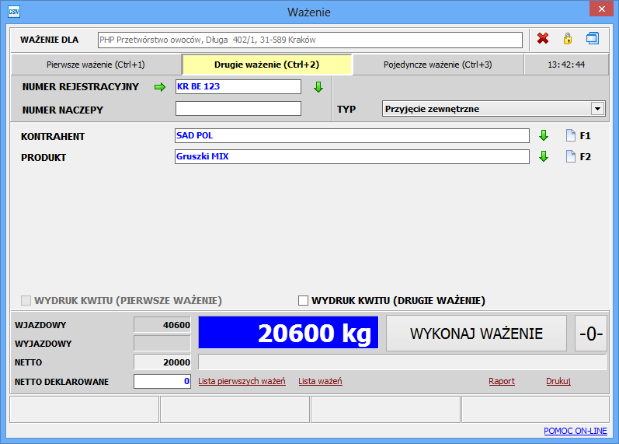Open Lista pierwszych ważeń link
Image resolution: width=619 pixels, height=444 pixels.
[242, 381]
